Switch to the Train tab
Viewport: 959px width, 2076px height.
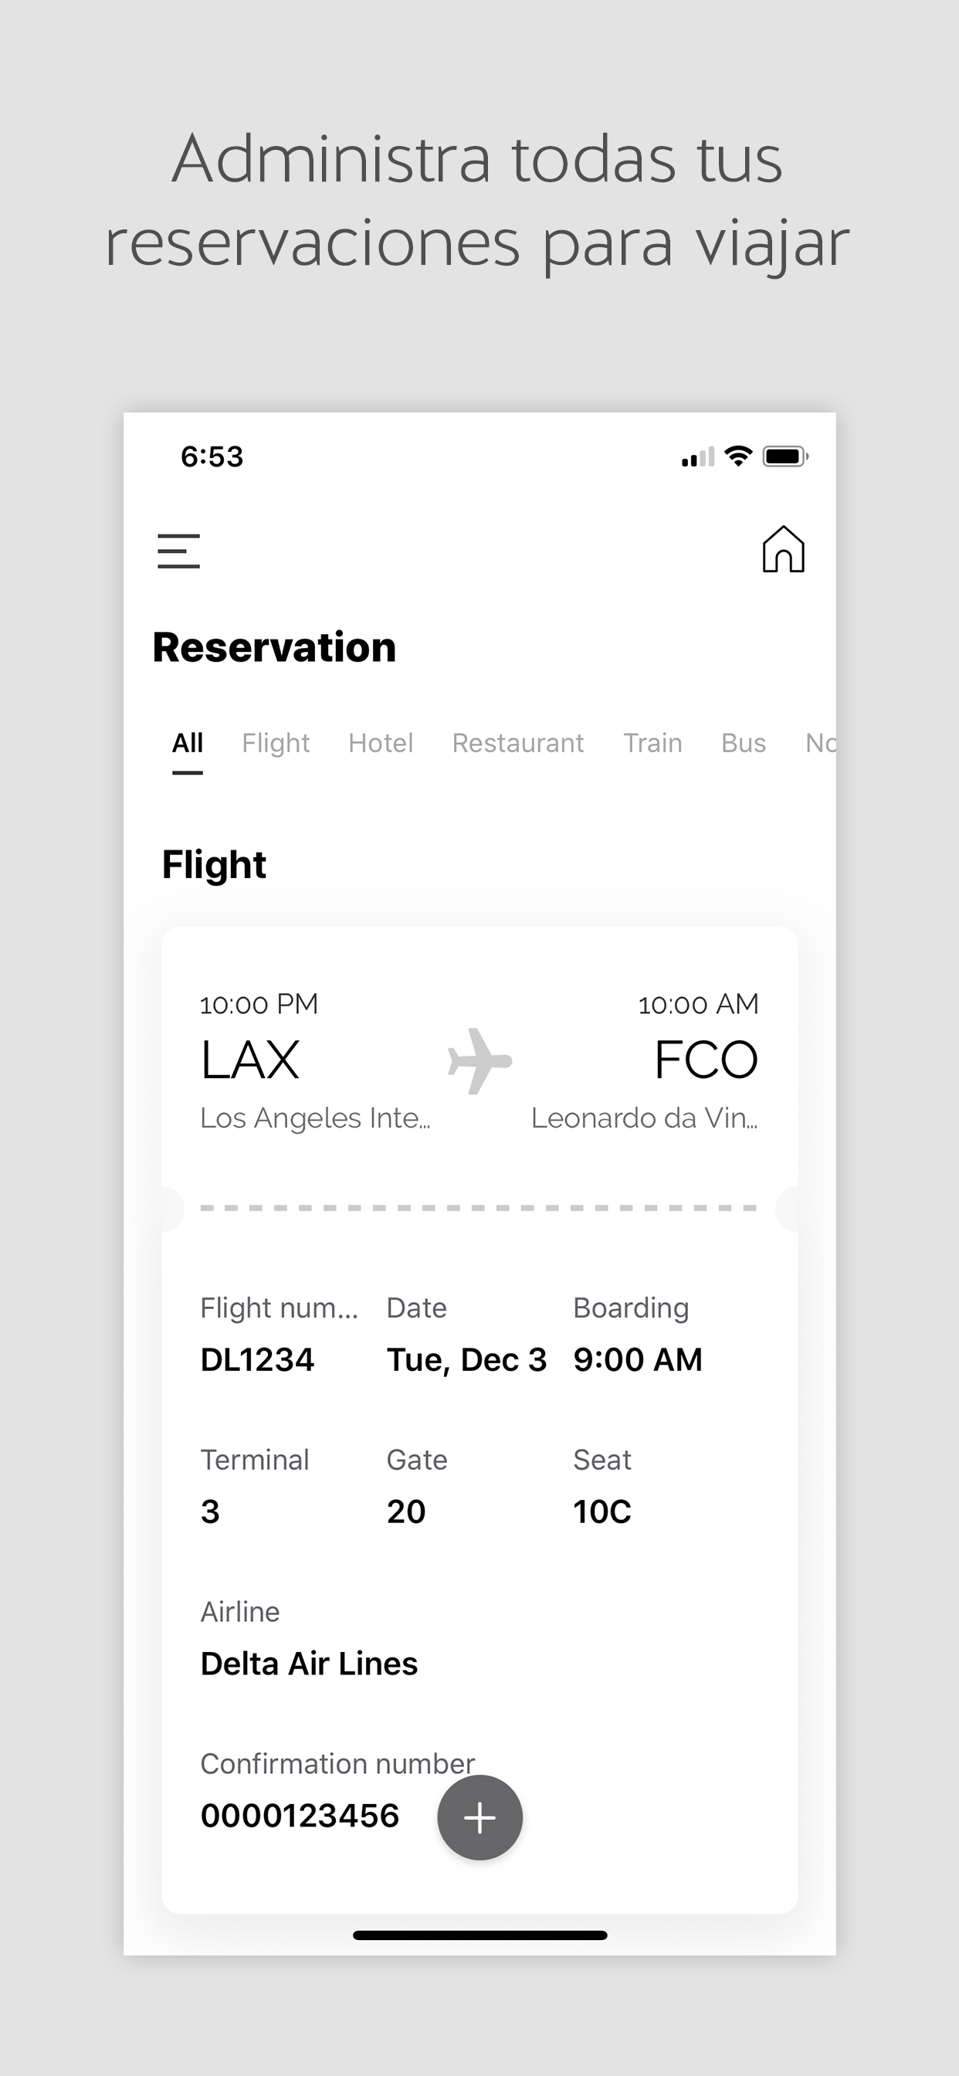click(652, 743)
